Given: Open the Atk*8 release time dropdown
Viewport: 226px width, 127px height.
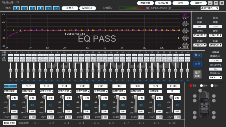Looking at the screenshot, I should [x=216, y=77].
